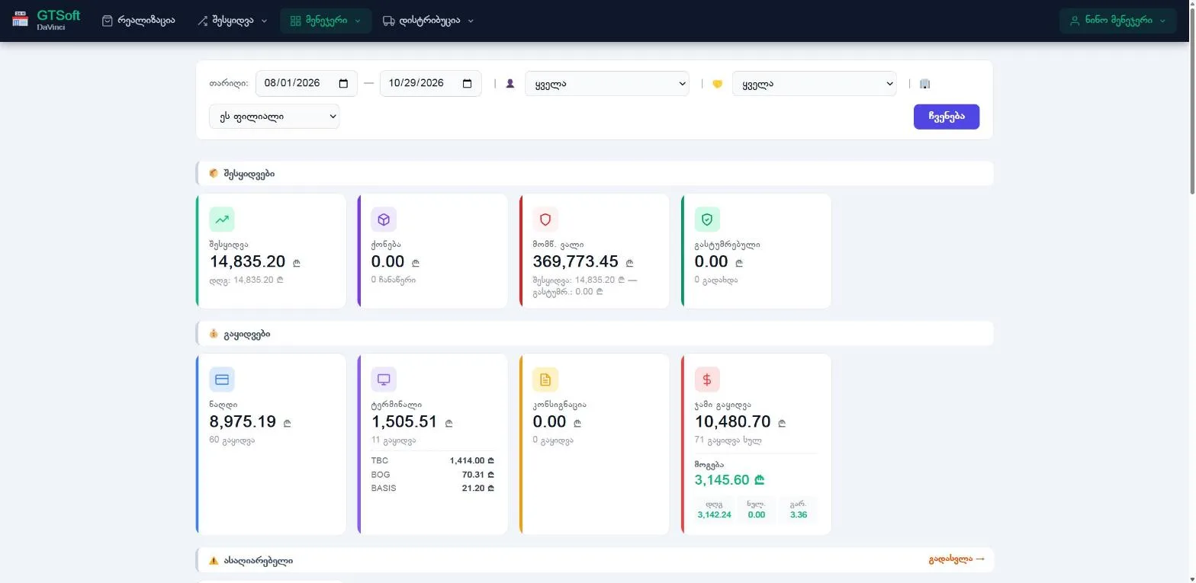Click the truck icon beside დისტრიბუცია
Image resolution: width=1196 pixels, height=583 pixels.
coord(388,21)
